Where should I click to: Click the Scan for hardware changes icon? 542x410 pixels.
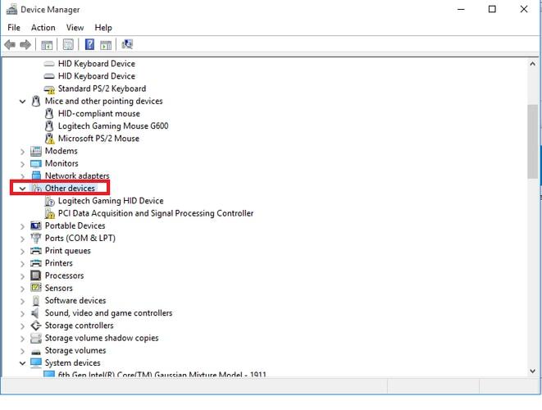pyautogui.click(x=127, y=44)
